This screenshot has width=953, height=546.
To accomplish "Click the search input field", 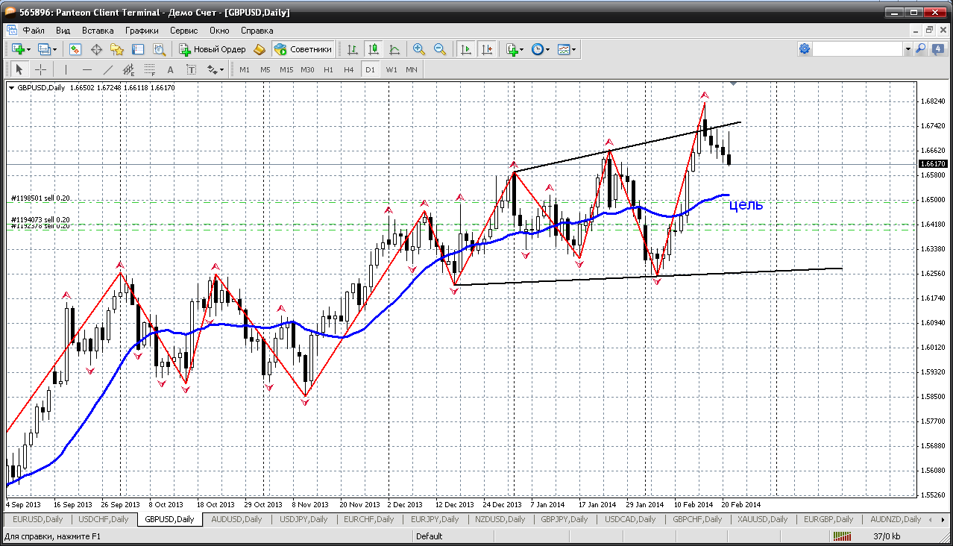I will tap(858, 48).
